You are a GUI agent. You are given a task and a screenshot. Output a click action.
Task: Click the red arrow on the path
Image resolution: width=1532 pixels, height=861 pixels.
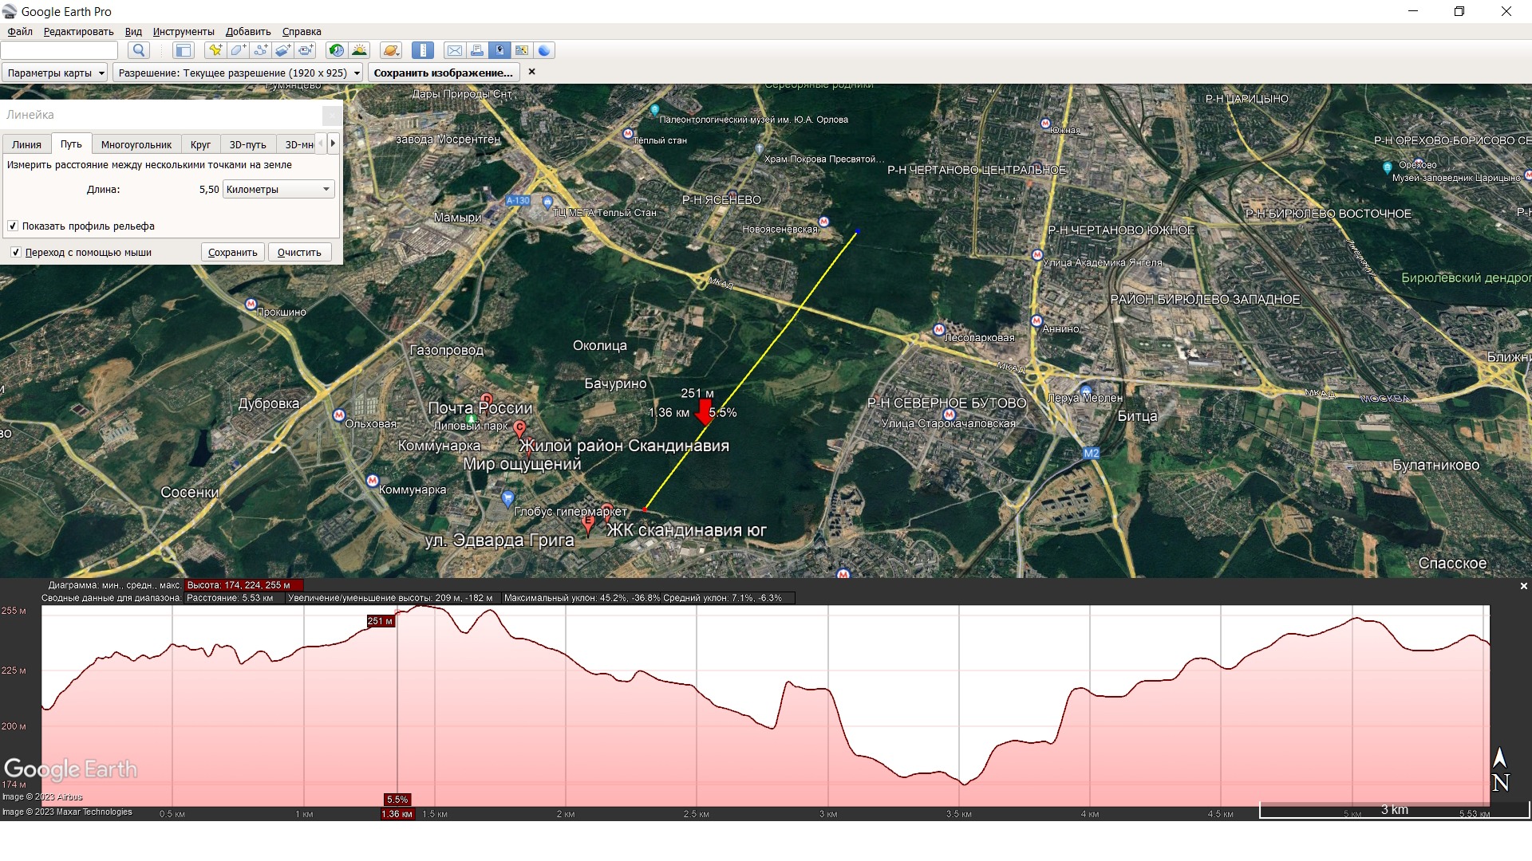[x=704, y=411]
